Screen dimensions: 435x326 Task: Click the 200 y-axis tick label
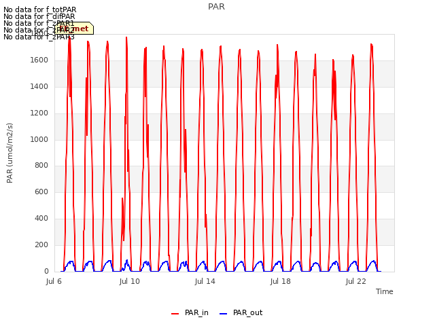click(41, 244)
